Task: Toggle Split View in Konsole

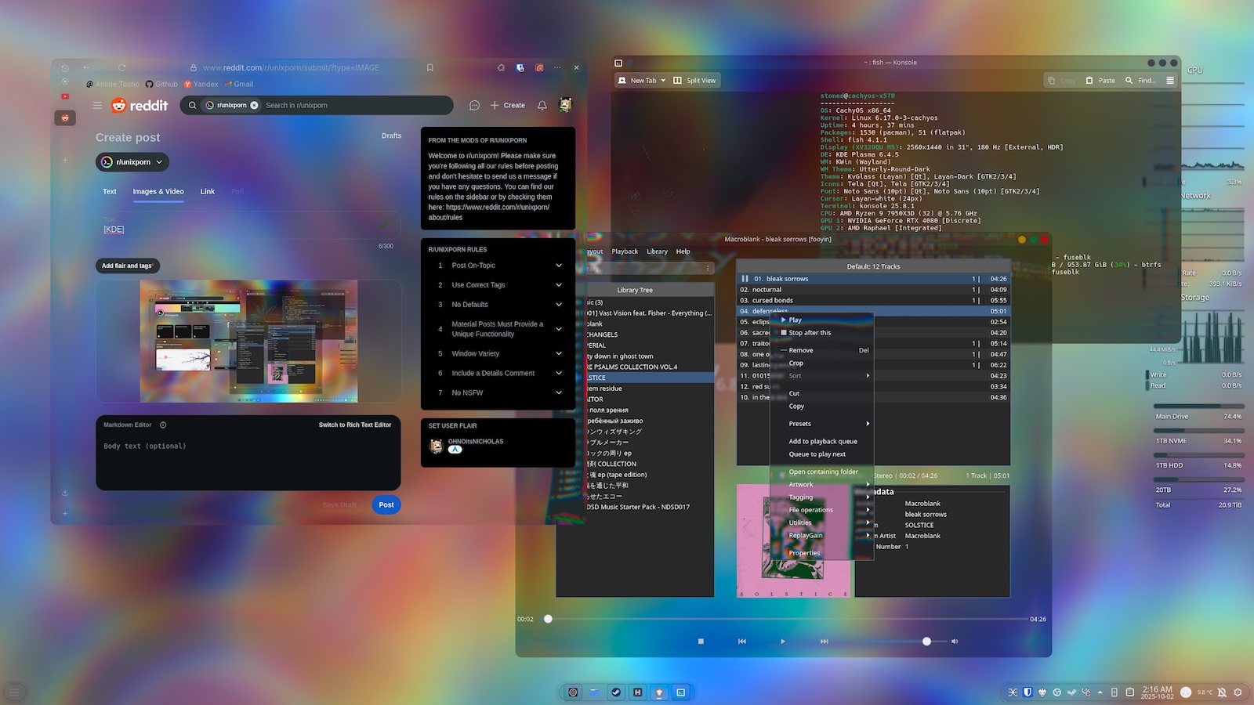Action: pyautogui.click(x=694, y=81)
